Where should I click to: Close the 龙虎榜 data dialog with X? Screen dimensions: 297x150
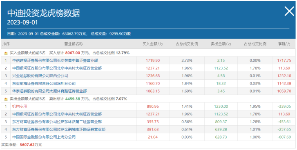[x=289, y=11]
